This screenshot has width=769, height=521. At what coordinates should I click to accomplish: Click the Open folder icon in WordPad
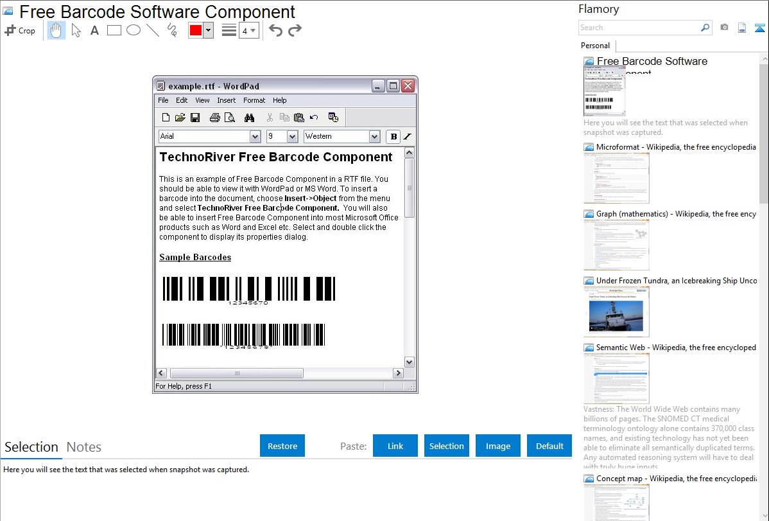180,118
